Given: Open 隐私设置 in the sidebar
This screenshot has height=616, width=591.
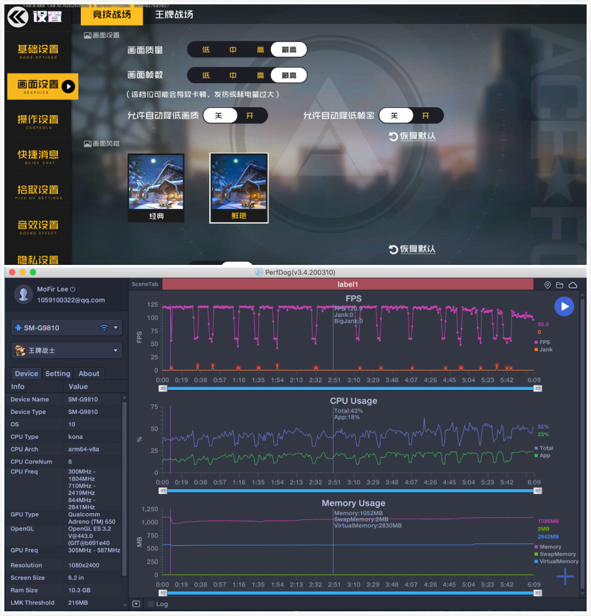Looking at the screenshot, I should (x=38, y=259).
